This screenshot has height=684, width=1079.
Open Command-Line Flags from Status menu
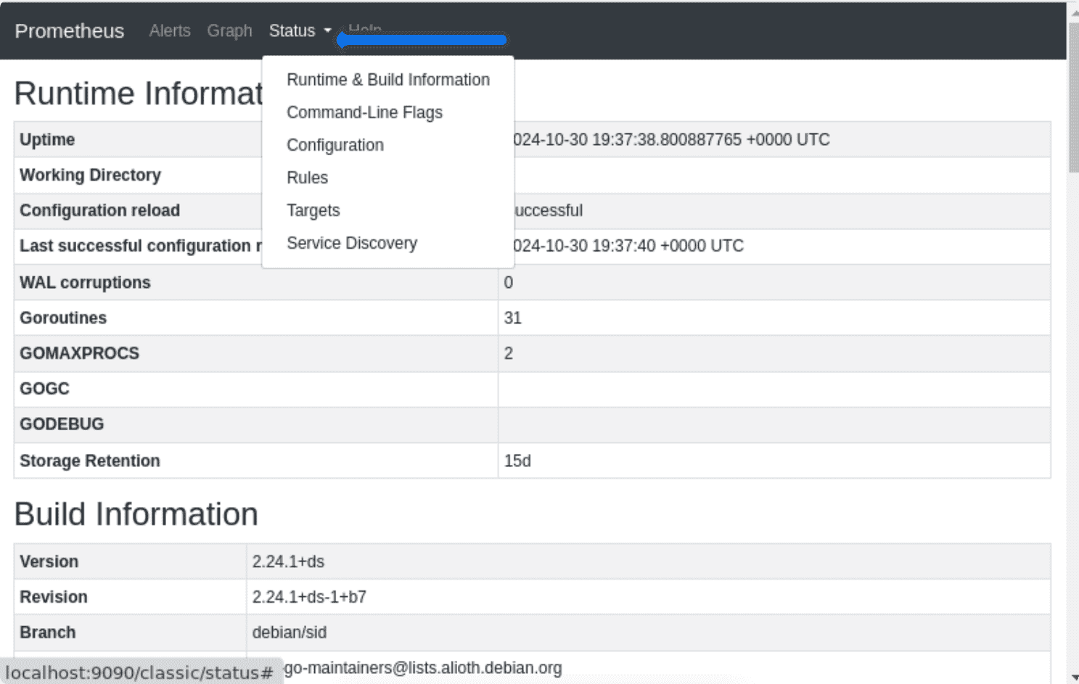tap(364, 112)
